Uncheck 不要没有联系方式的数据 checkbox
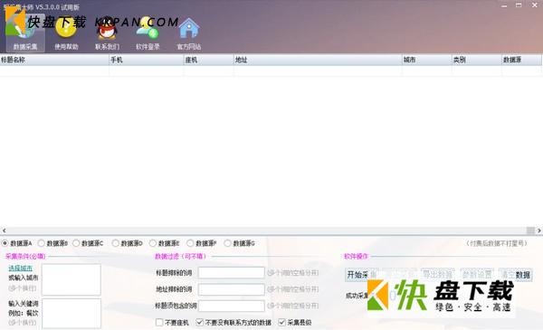This screenshot has width=543, height=330. point(199,323)
